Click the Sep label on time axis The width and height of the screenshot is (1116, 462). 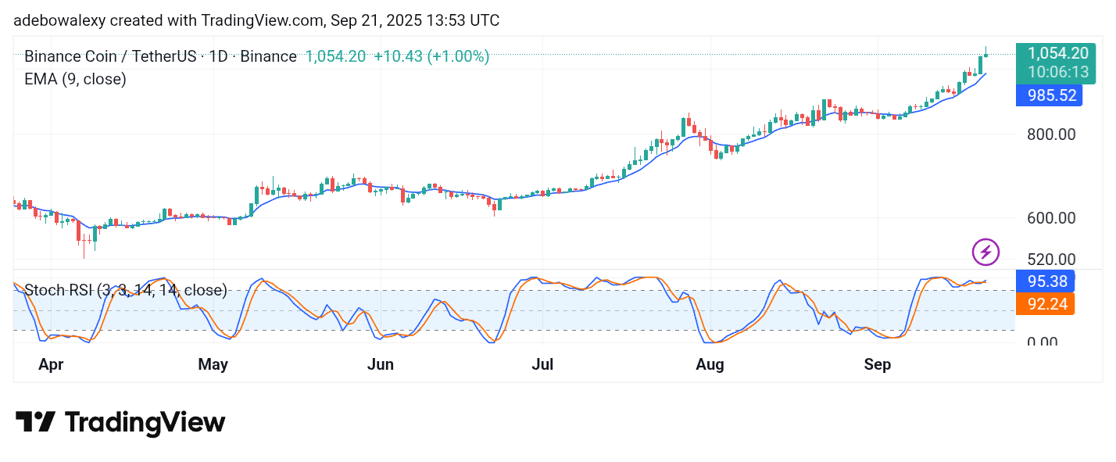(x=878, y=364)
